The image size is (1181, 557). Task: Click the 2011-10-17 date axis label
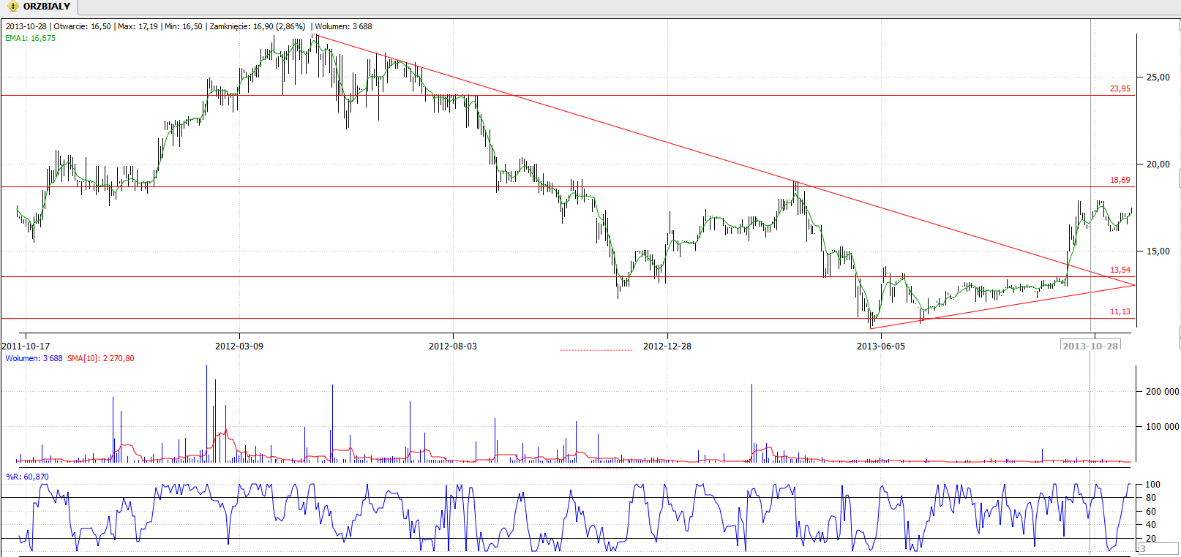point(26,346)
